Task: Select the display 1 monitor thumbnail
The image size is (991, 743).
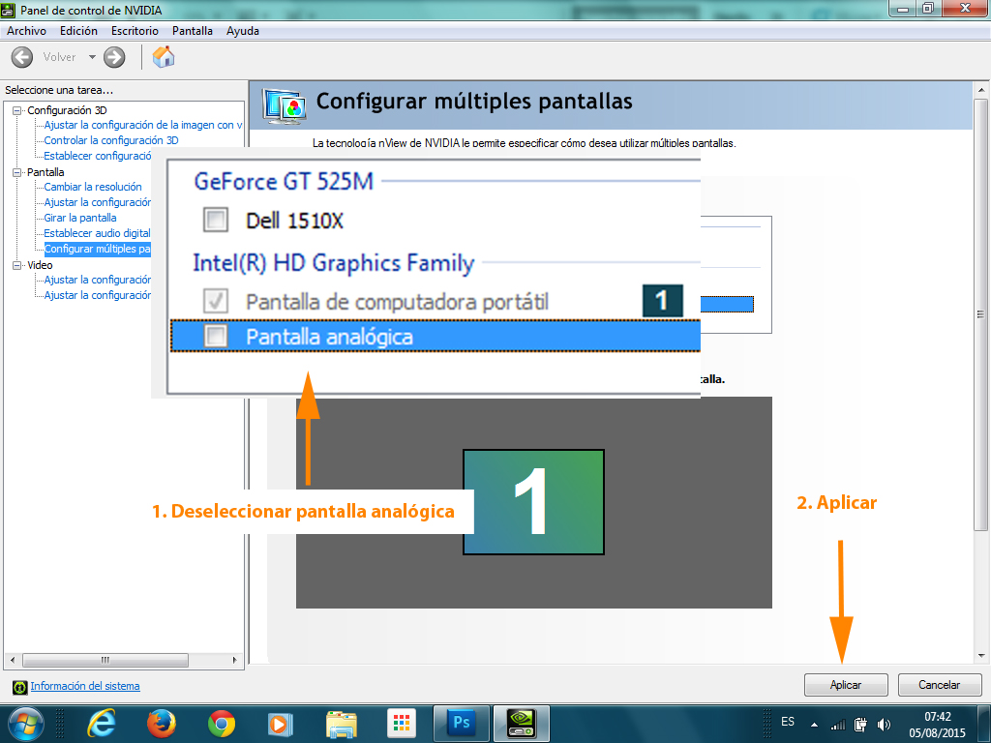Action: (x=533, y=502)
